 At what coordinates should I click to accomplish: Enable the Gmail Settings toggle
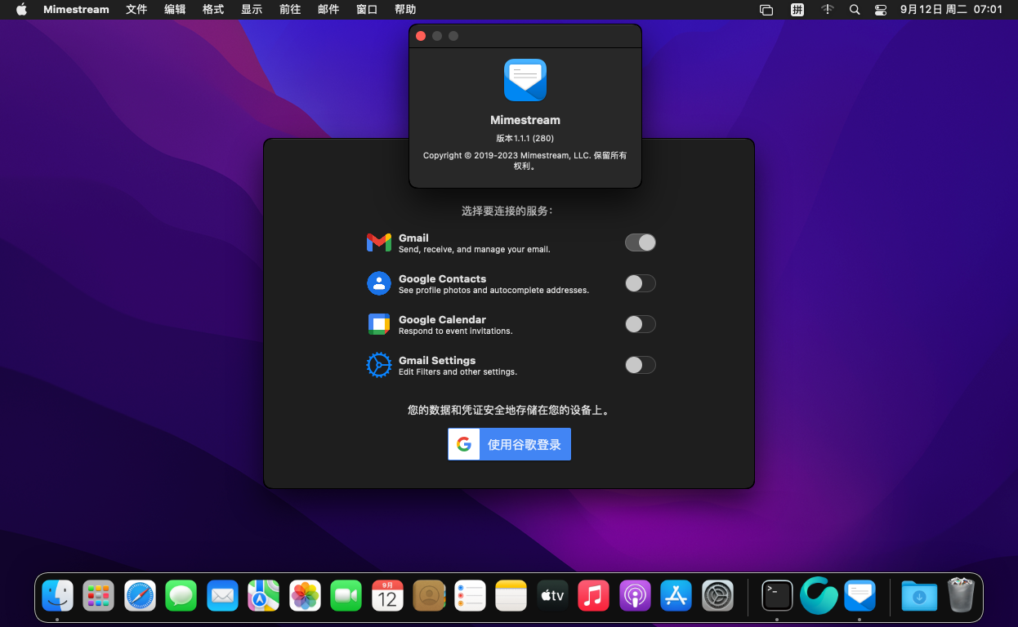641,365
